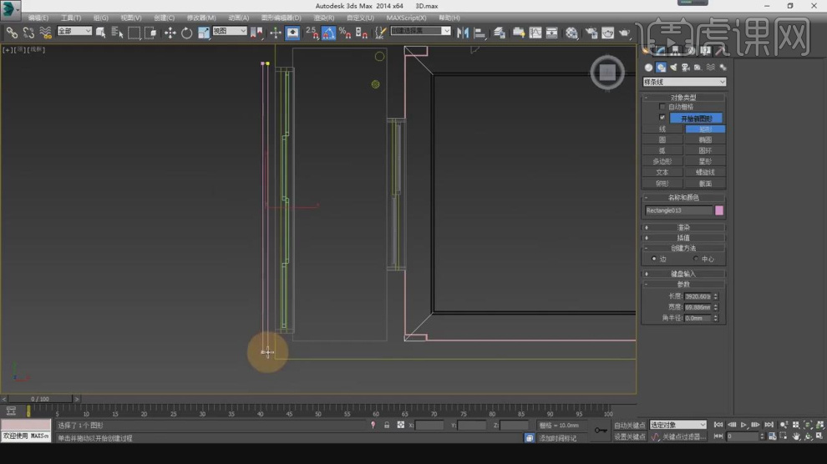The image size is (827, 464).
Task: Click the Use Pivot Point Center icon
Action: (257, 33)
